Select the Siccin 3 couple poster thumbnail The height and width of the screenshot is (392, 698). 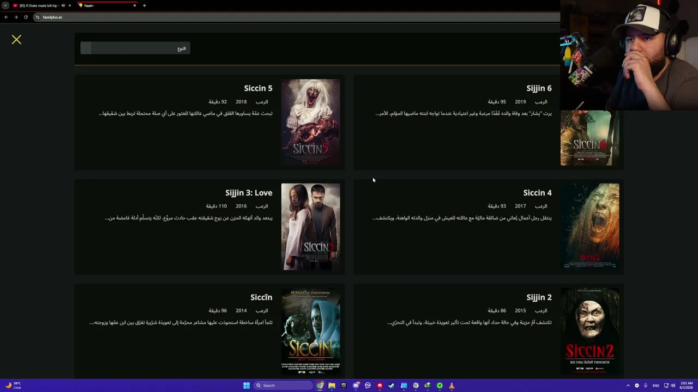(x=310, y=226)
